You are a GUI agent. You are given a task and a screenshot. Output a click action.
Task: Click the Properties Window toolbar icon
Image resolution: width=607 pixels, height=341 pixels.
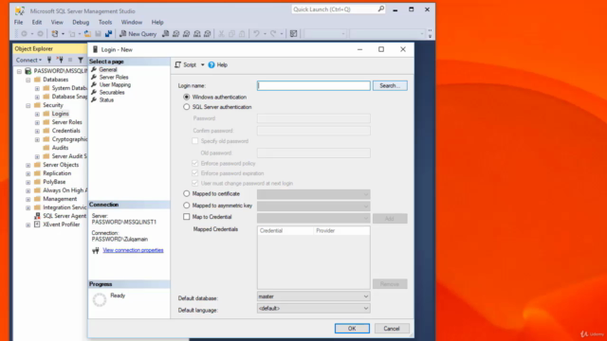tap(293, 34)
